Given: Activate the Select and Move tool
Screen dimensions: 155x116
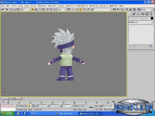Looking at the screenshot, I should [48, 10].
